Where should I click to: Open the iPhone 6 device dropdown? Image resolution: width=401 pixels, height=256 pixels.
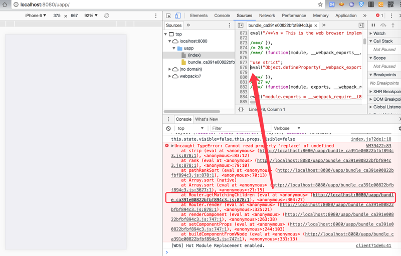(36, 16)
